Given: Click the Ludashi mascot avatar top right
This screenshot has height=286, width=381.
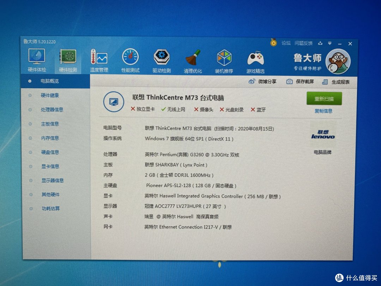Looking at the screenshot, I should coord(338,62).
